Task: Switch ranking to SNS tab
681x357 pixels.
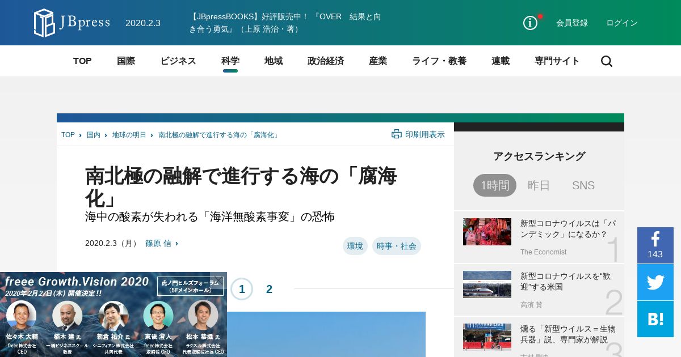Action: point(583,185)
